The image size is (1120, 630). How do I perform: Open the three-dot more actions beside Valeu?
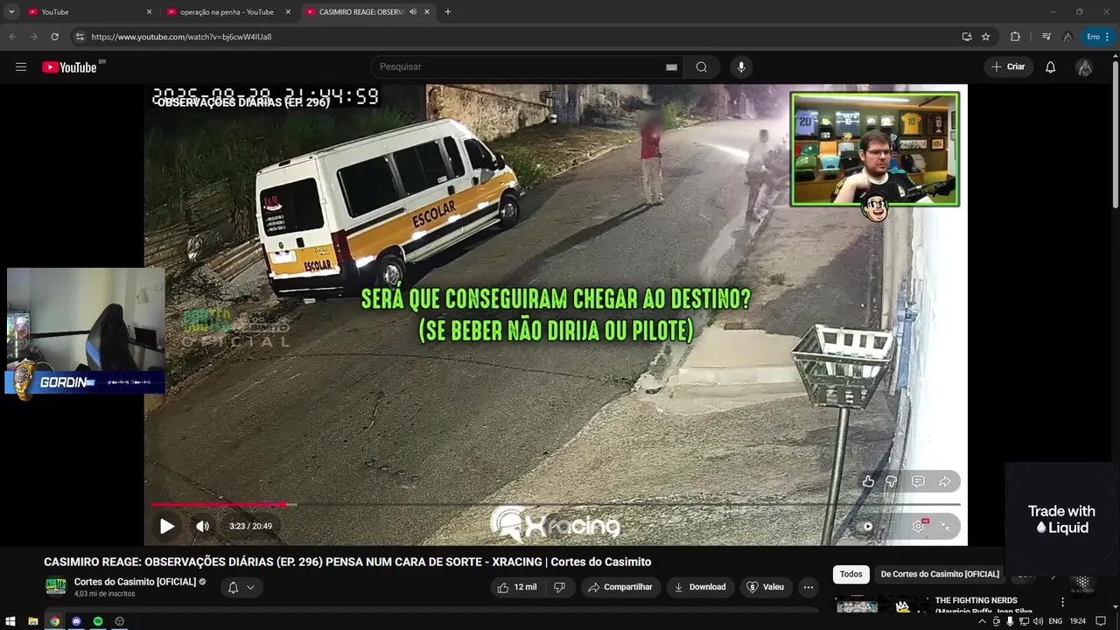(808, 587)
